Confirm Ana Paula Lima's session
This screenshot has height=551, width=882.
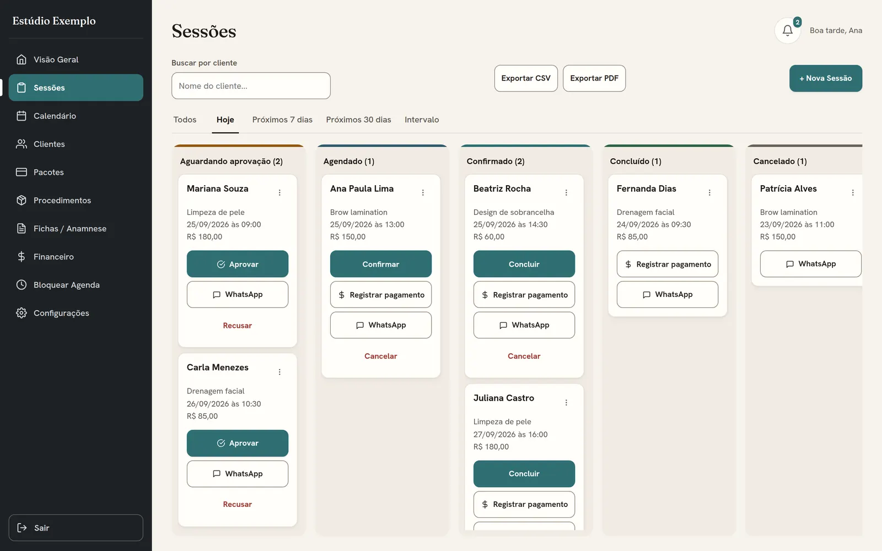point(381,264)
